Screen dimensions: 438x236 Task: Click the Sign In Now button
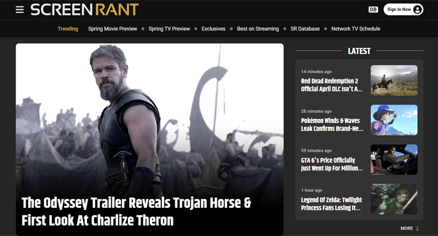(403, 9)
